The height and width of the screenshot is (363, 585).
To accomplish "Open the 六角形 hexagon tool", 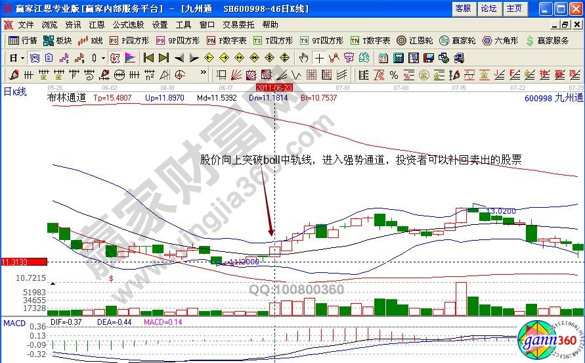I will coord(500,40).
